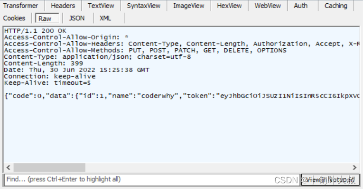Screen dimensions: 363x189
Task: Switch to the Caching tab
Action: tap(335, 6)
